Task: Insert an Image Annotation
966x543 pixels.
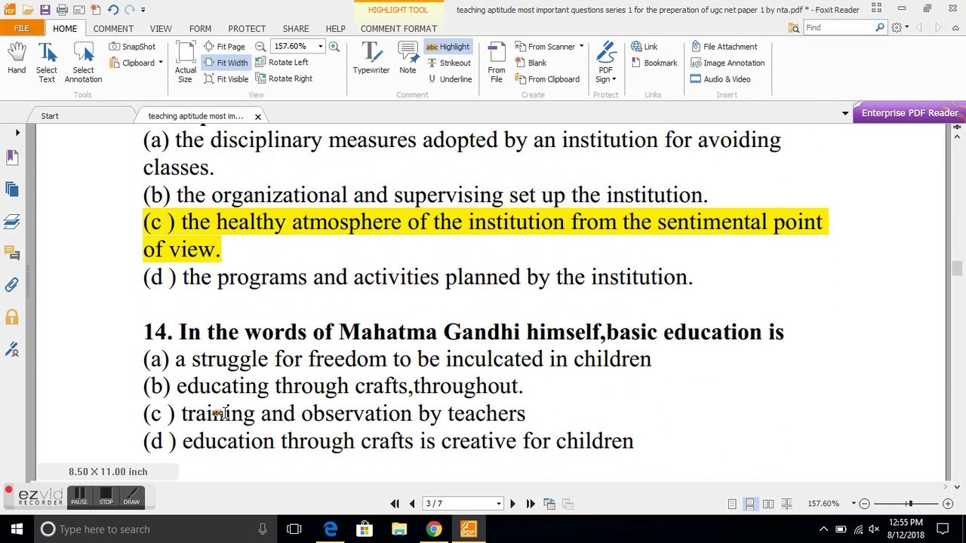Action: click(727, 63)
